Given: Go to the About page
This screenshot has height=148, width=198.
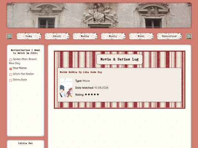Looking at the screenshot, I should [x=57, y=36].
